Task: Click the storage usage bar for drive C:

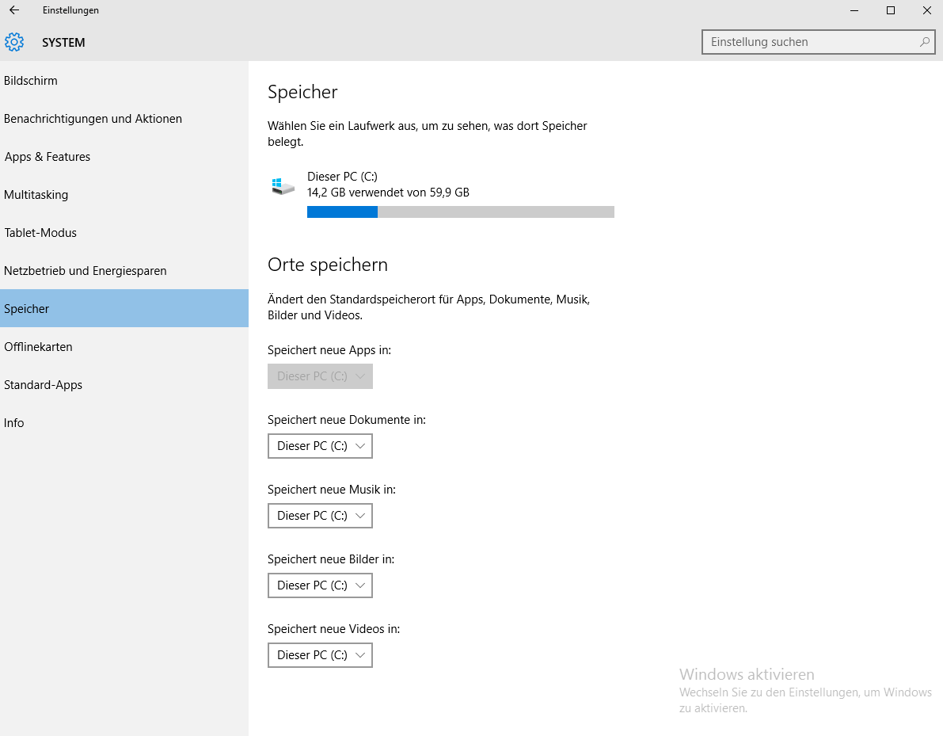Action: [x=461, y=212]
